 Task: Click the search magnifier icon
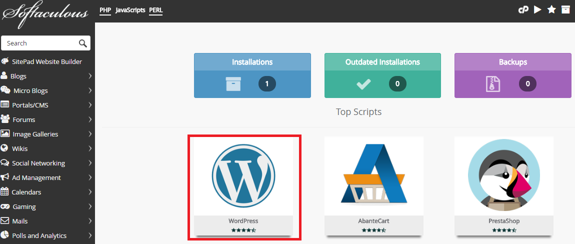[x=83, y=43]
